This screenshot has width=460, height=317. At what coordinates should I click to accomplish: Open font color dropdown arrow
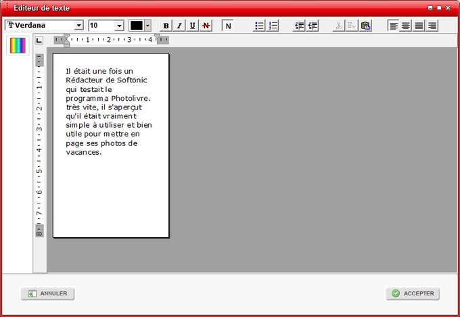click(x=147, y=26)
